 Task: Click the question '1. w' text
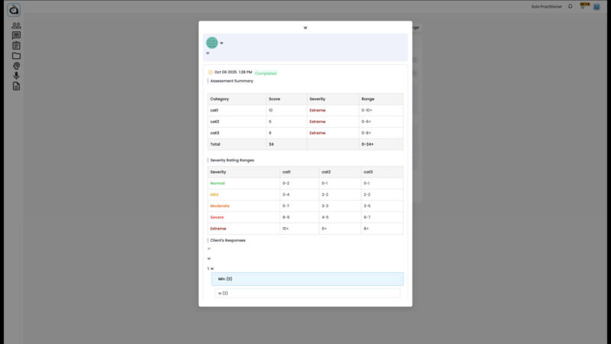coord(211,268)
